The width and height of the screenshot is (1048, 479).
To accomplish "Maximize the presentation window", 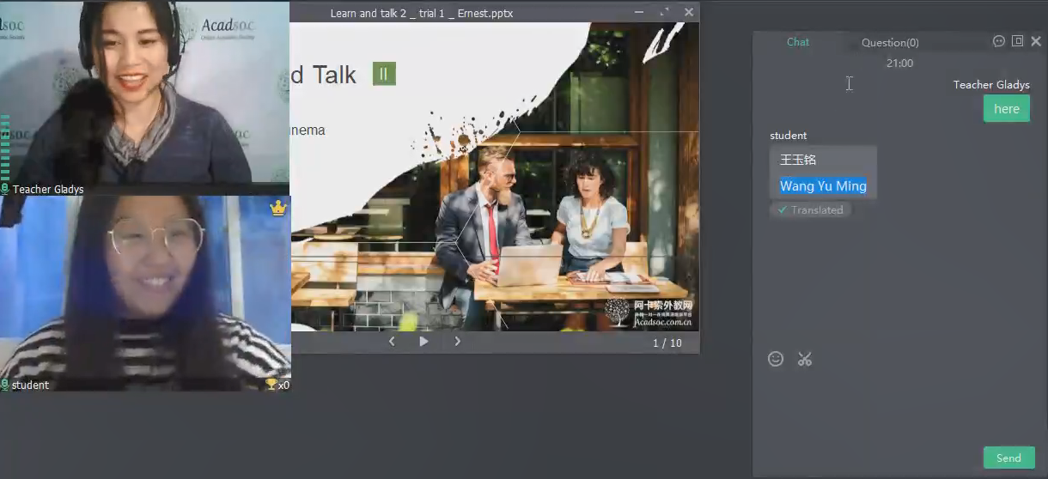I will [664, 12].
